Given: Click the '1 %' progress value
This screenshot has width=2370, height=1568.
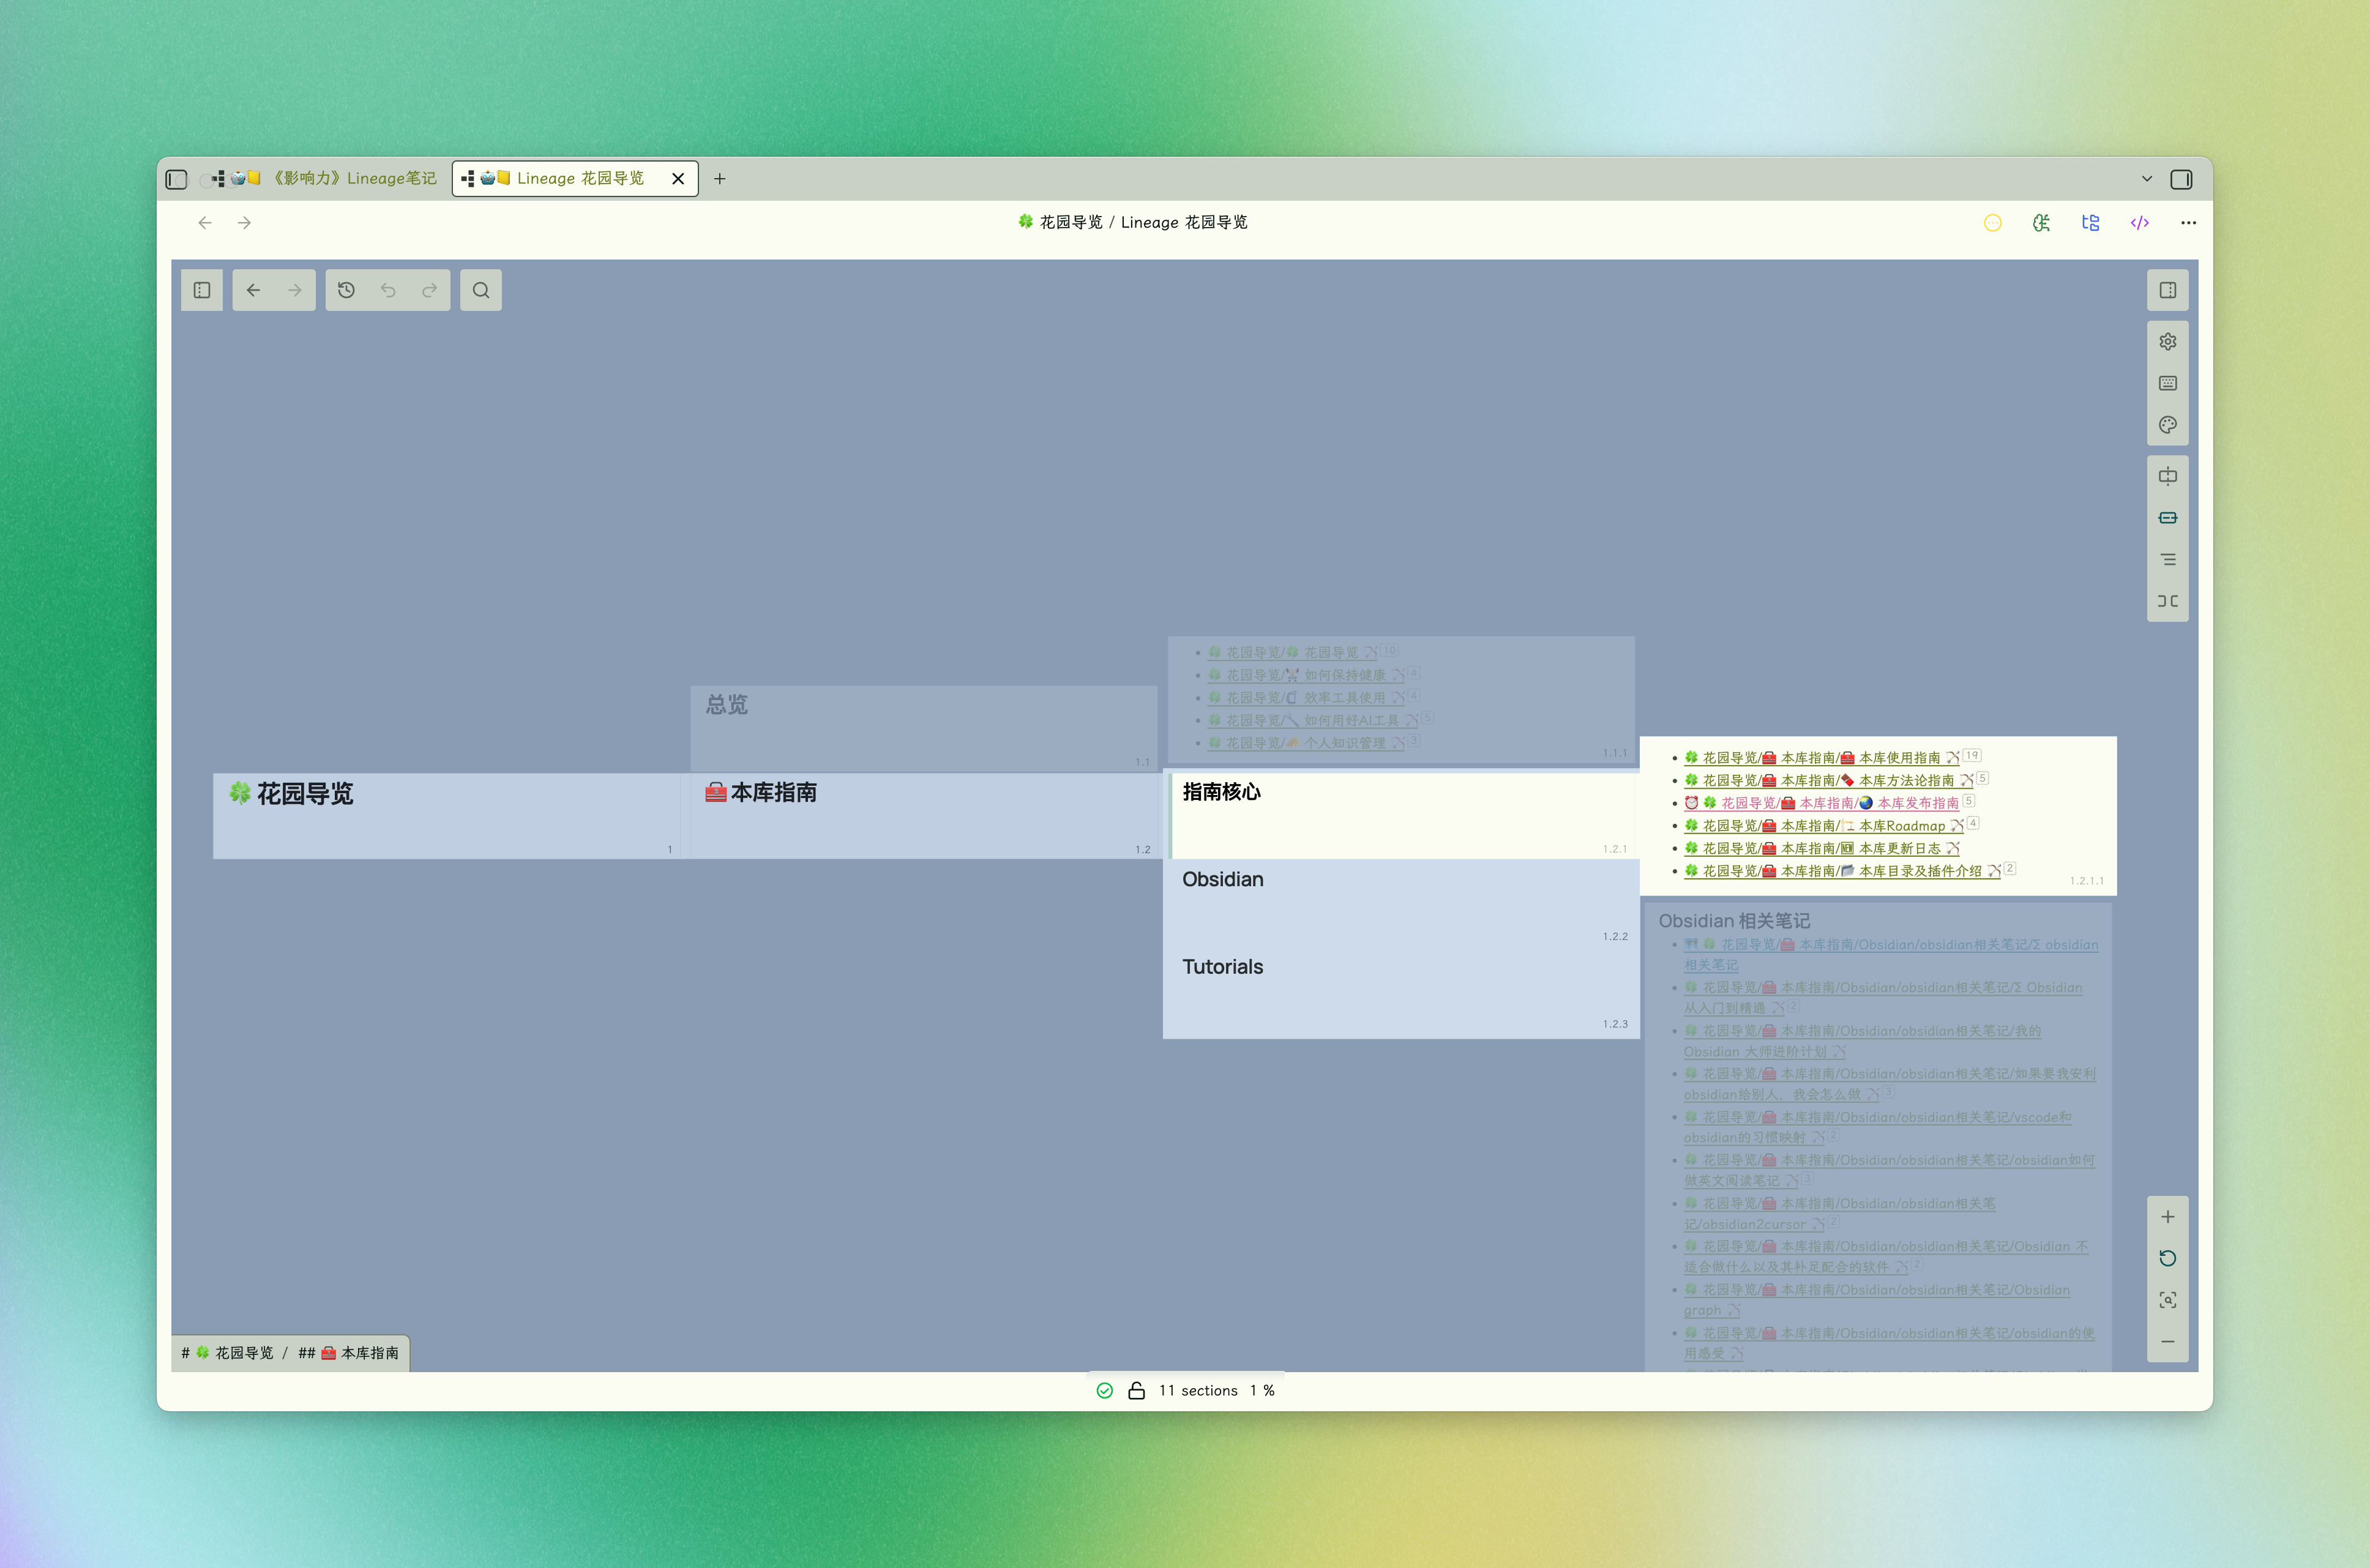Looking at the screenshot, I should click(1262, 1391).
